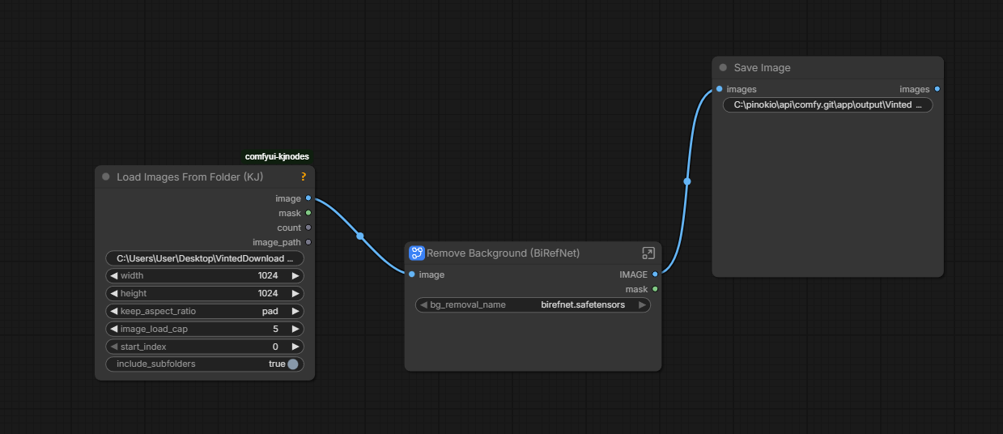This screenshot has width=1003, height=434.
Task: Select previous bg_removal_name model
Action: point(423,304)
